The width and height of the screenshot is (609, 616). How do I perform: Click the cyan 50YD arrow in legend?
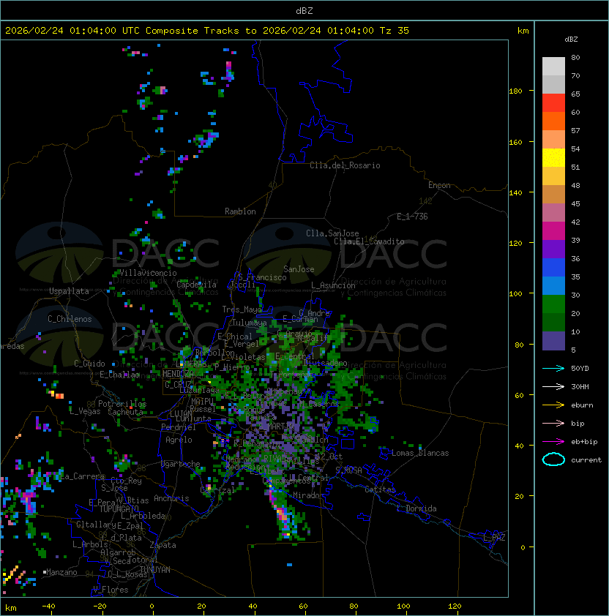553,369
